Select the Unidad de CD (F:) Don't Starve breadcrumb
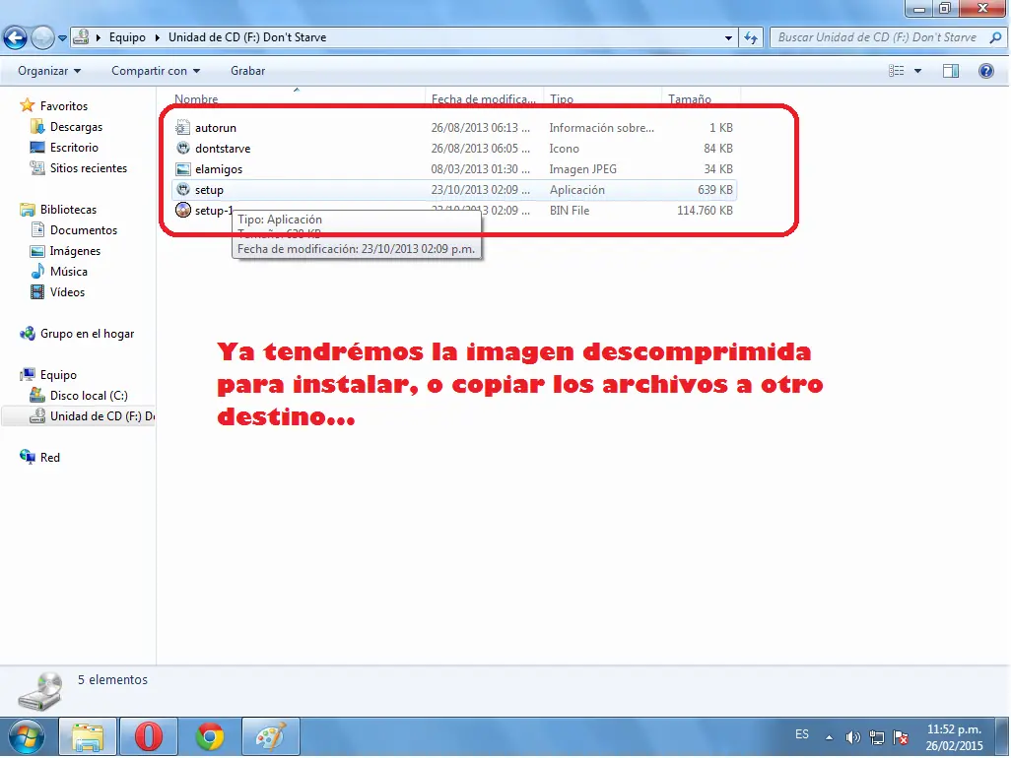Image resolution: width=1011 pixels, height=758 pixels. click(x=247, y=37)
